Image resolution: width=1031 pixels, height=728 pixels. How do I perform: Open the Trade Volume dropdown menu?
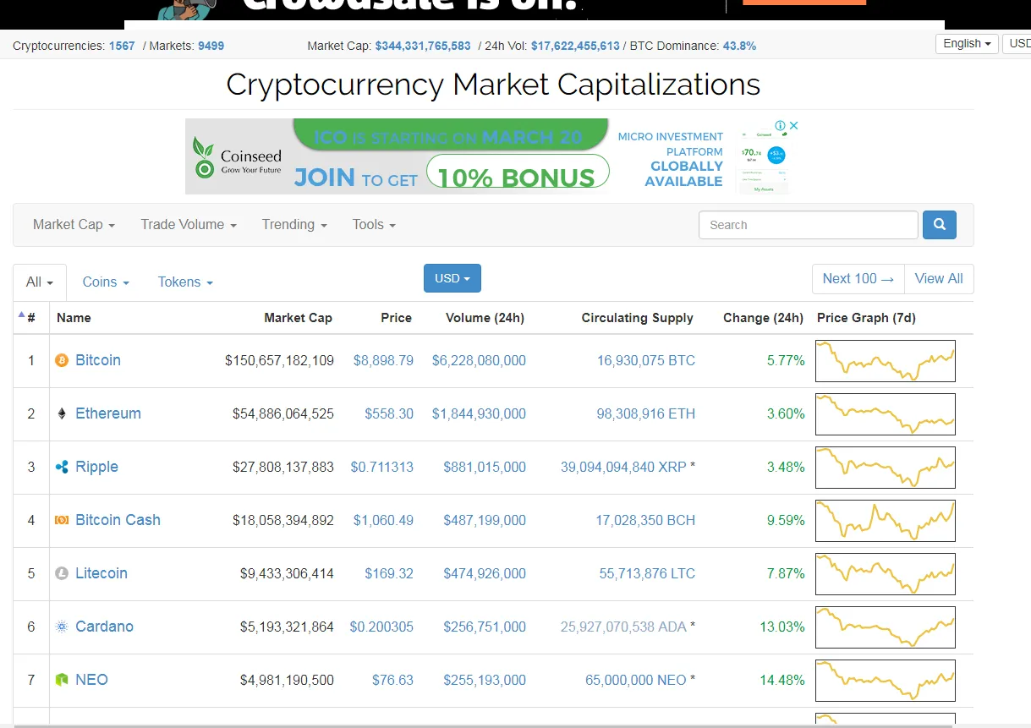pyautogui.click(x=189, y=224)
